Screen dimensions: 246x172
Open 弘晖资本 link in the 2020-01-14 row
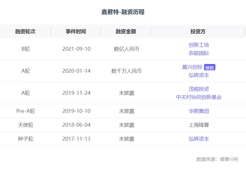pyautogui.click(x=199, y=75)
